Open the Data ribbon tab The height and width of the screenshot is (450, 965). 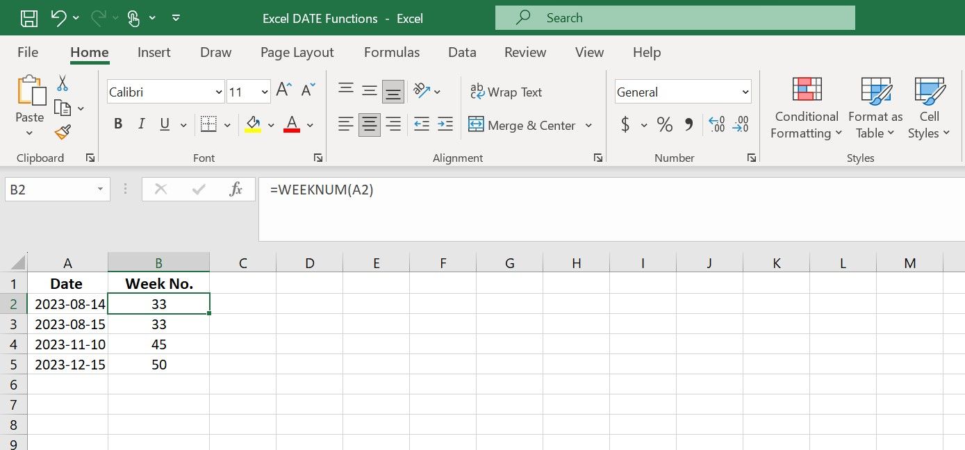(462, 52)
